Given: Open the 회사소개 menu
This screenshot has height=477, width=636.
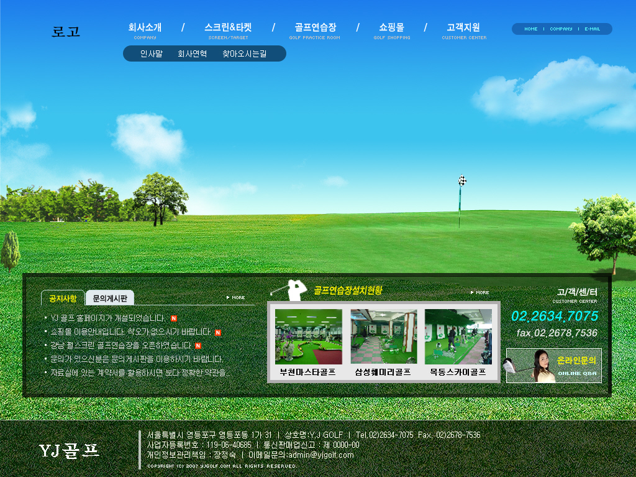Looking at the screenshot, I should 145,28.
